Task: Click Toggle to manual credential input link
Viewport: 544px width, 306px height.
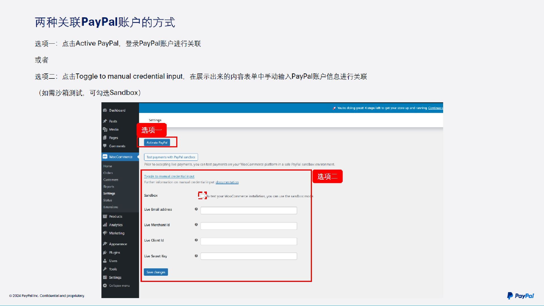Action: coord(169,176)
